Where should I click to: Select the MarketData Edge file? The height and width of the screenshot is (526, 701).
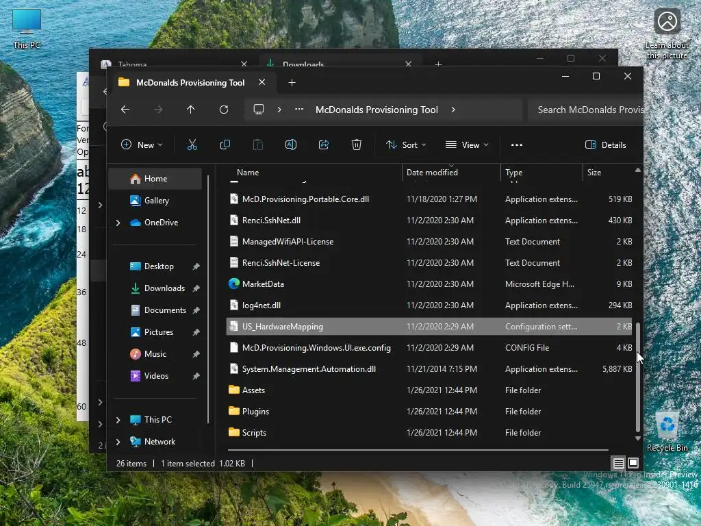[429, 284]
